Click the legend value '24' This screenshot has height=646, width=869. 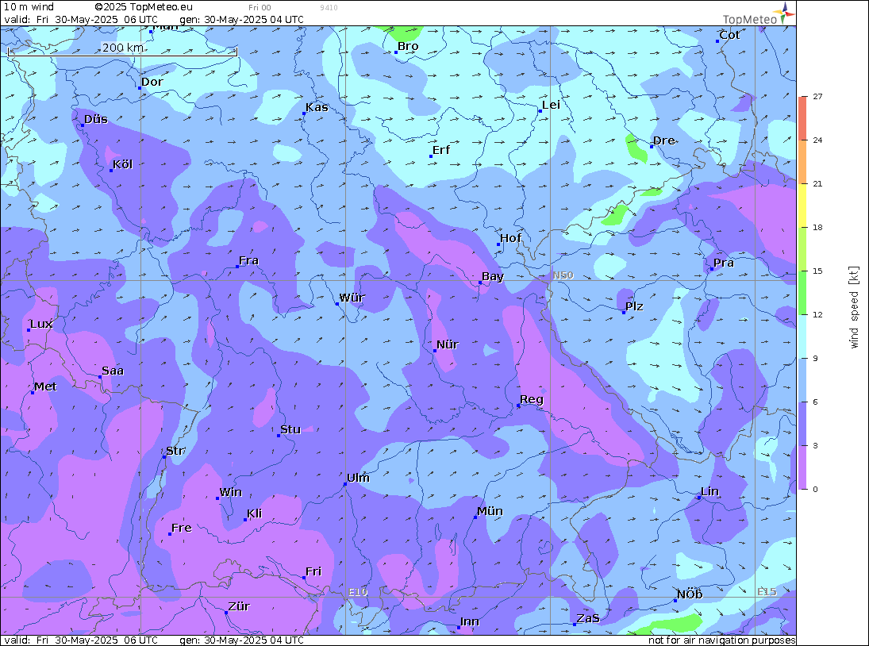tap(817, 140)
